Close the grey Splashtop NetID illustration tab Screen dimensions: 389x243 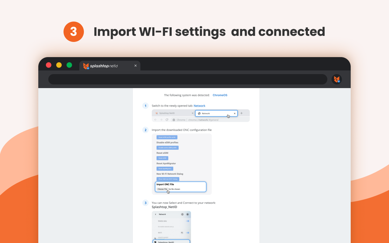click(x=192, y=113)
